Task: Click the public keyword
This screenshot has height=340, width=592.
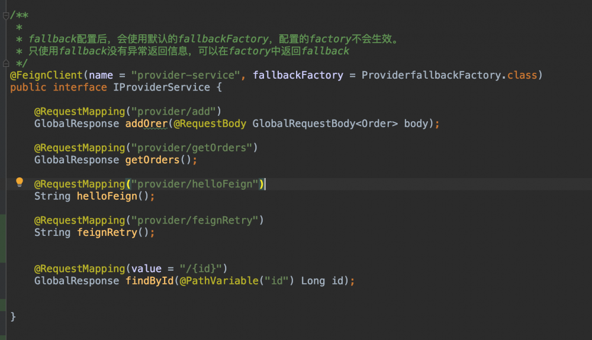Action: (28, 87)
